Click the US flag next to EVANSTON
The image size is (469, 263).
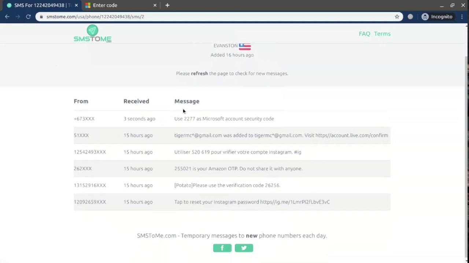coord(245,46)
